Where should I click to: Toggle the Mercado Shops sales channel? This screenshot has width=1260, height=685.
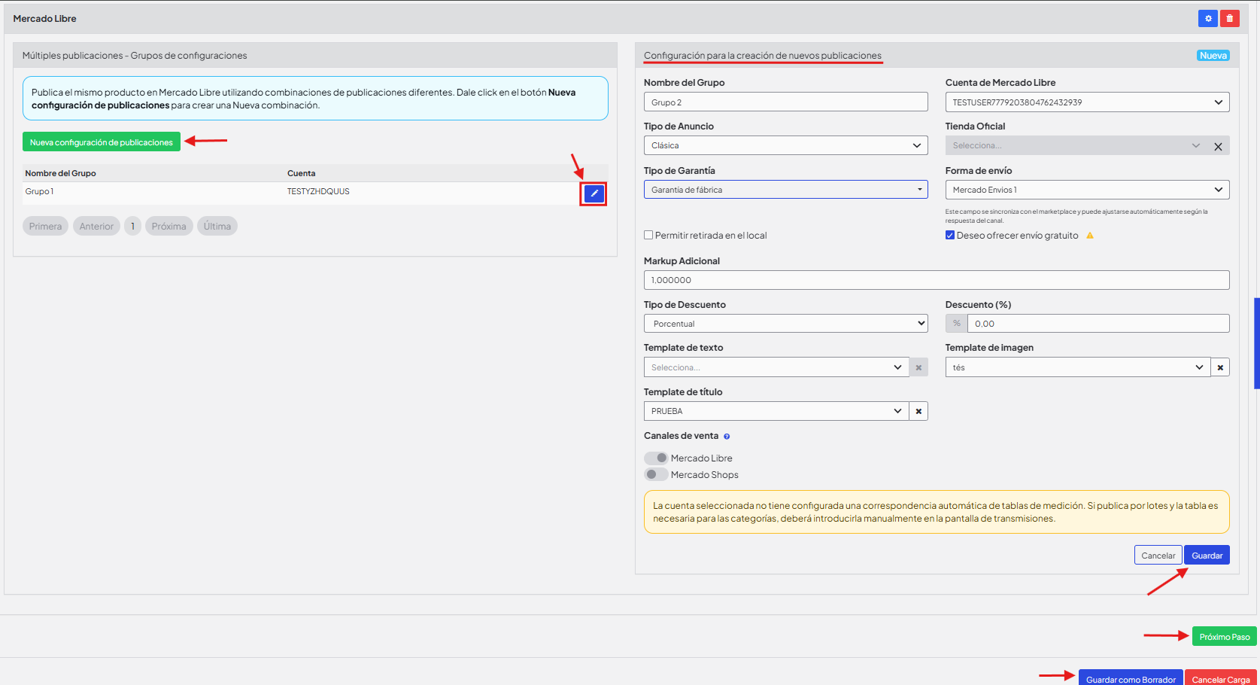click(656, 474)
